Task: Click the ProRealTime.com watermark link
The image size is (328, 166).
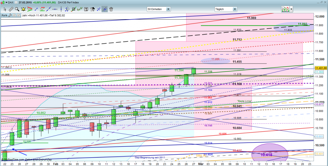Action: 12,160
